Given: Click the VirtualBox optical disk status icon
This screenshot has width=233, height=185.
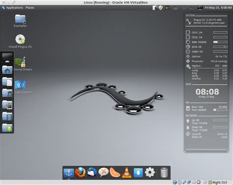Looking at the screenshot, I should pyautogui.click(x=179, y=182).
